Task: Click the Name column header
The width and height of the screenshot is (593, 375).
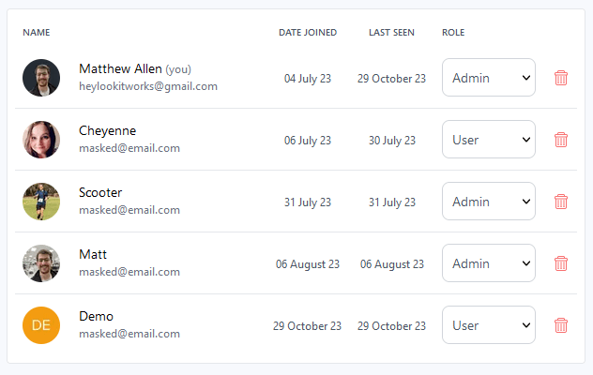Action: click(37, 33)
